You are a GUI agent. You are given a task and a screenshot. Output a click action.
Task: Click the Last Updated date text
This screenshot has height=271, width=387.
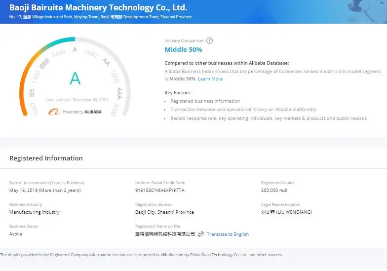(x=77, y=99)
